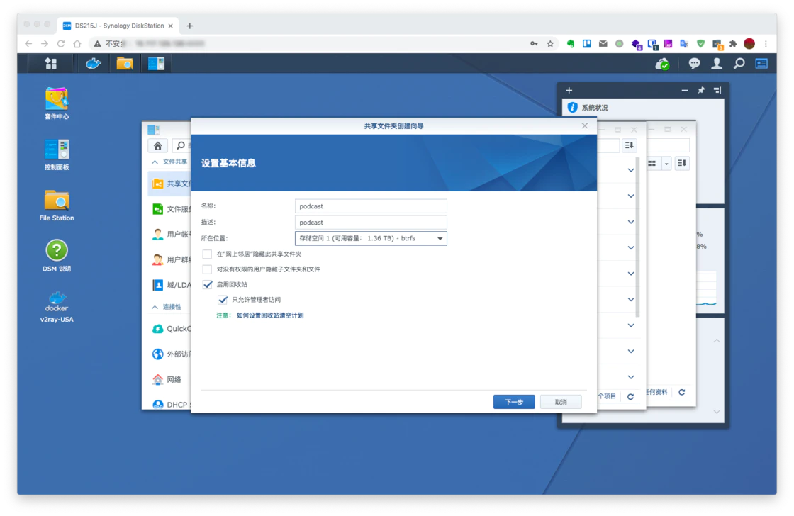
Task: Select 网络 in the Control Panel sidebar
Action: tap(174, 379)
